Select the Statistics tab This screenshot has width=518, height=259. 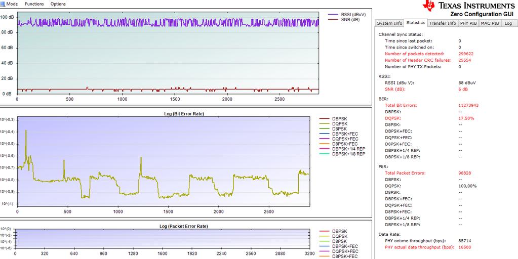point(416,23)
